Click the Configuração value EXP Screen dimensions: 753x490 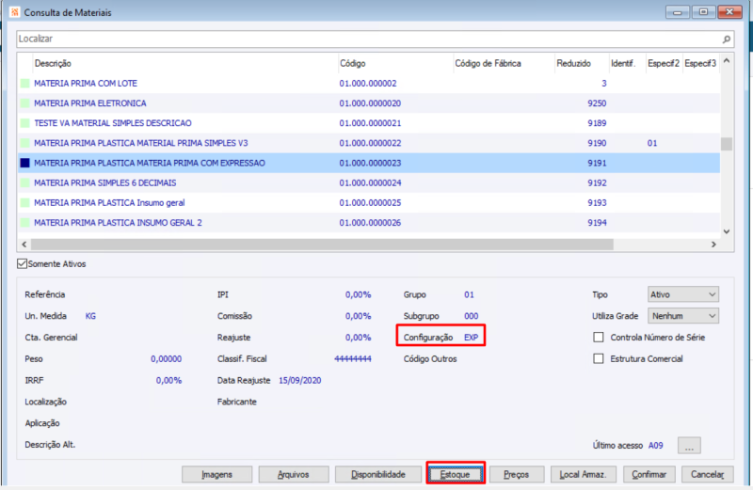click(x=472, y=338)
